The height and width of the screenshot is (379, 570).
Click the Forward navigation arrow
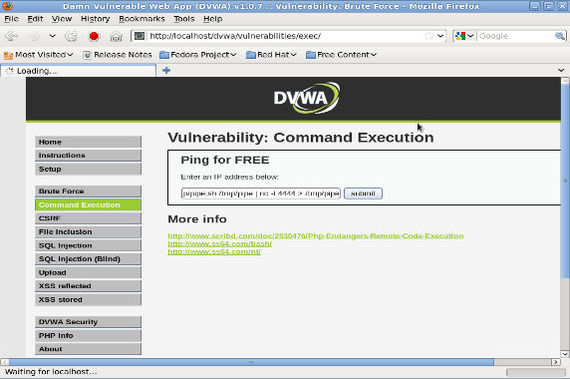click(x=35, y=36)
